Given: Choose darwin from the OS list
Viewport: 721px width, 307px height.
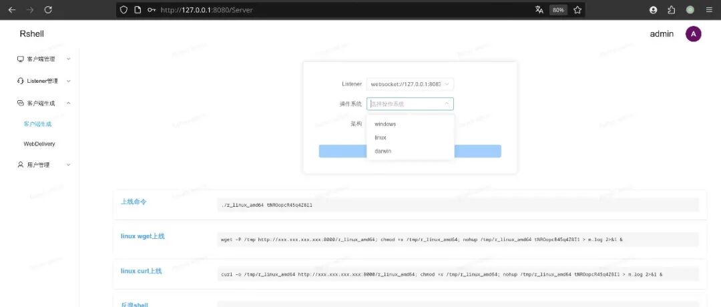Looking at the screenshot, I should pos(411,151).
